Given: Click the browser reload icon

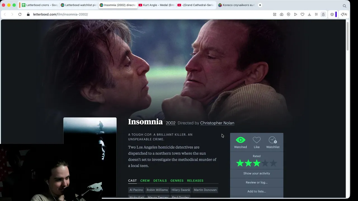Looking at the screenshot, I should [20, 14].
